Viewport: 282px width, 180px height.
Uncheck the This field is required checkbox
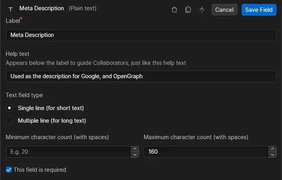(x=9, y=170)
